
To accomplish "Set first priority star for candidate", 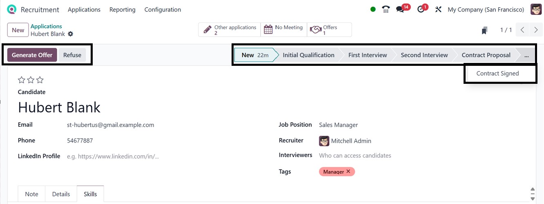I will (x=22, y=80).
